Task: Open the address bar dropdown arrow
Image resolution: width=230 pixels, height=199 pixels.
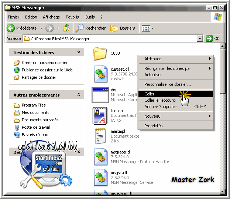Action: point(200,39)
